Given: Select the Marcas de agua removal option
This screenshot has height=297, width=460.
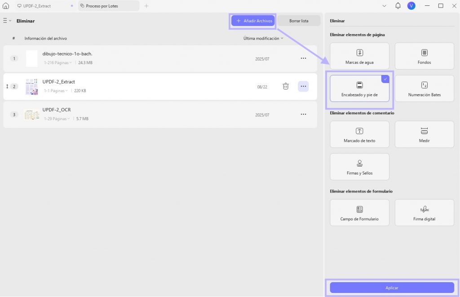Looking at the screenshot, I should pos(359,56).
